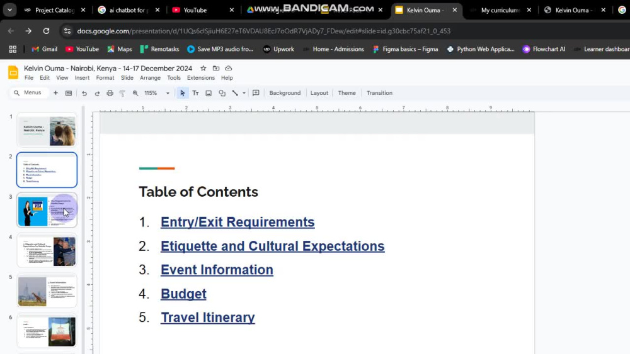Viewport: 630px width, 354px height.
Task: Open the Edit menu
Action: (x=45, y=78)
